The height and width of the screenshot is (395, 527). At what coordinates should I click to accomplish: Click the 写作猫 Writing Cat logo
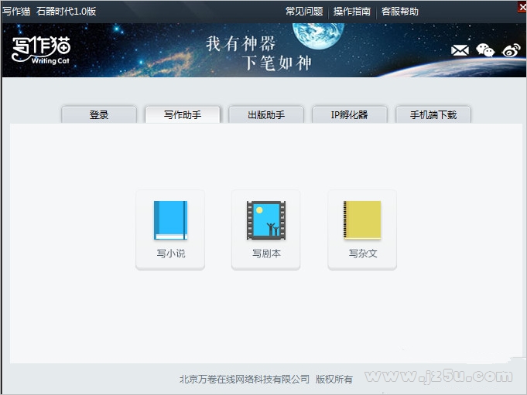[41, 50]
